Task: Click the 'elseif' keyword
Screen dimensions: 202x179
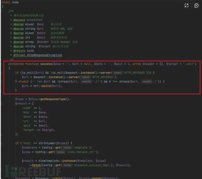Action: [x=23, y=81]
